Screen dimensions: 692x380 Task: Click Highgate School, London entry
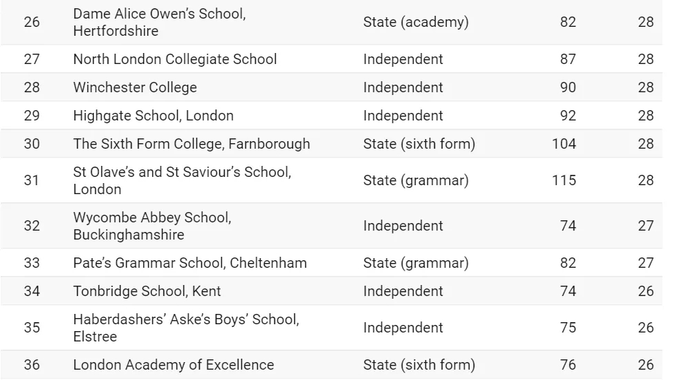tap(153, 116)
